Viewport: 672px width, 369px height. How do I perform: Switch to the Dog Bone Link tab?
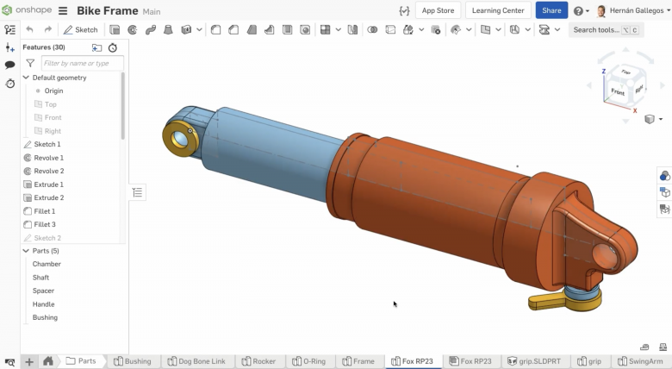[196, 361]
